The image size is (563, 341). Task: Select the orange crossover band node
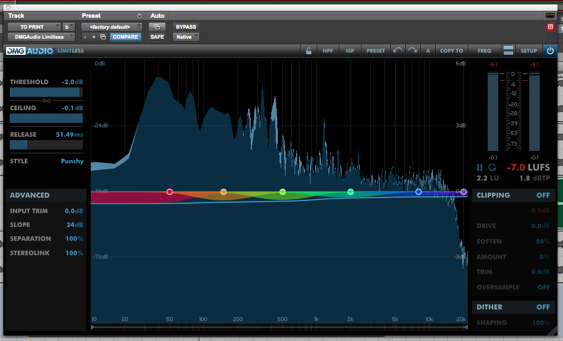(x=223, y=192)
